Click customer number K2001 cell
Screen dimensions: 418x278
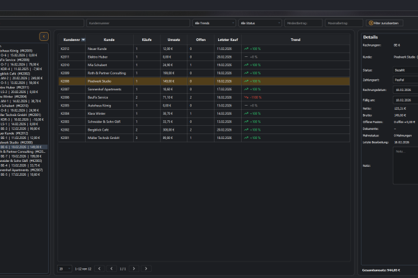[x=72, y=138]
